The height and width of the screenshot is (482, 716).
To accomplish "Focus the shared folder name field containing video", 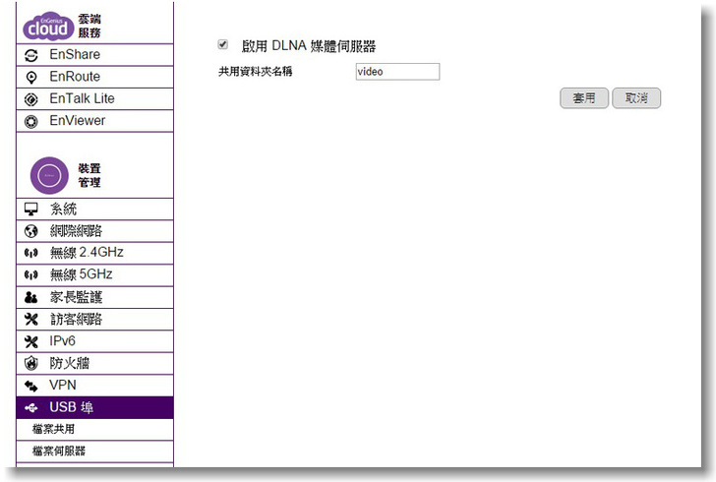I will click(397, 72).
